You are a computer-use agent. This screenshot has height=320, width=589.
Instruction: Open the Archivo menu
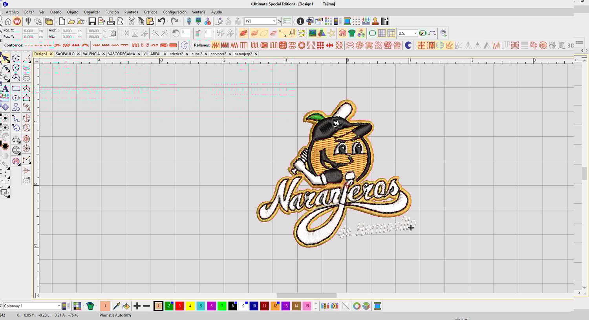tap(12, 12)
